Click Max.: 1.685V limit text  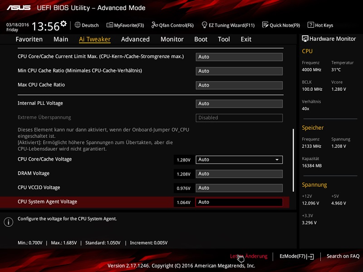pyautogui.click(x=64, y=243)
